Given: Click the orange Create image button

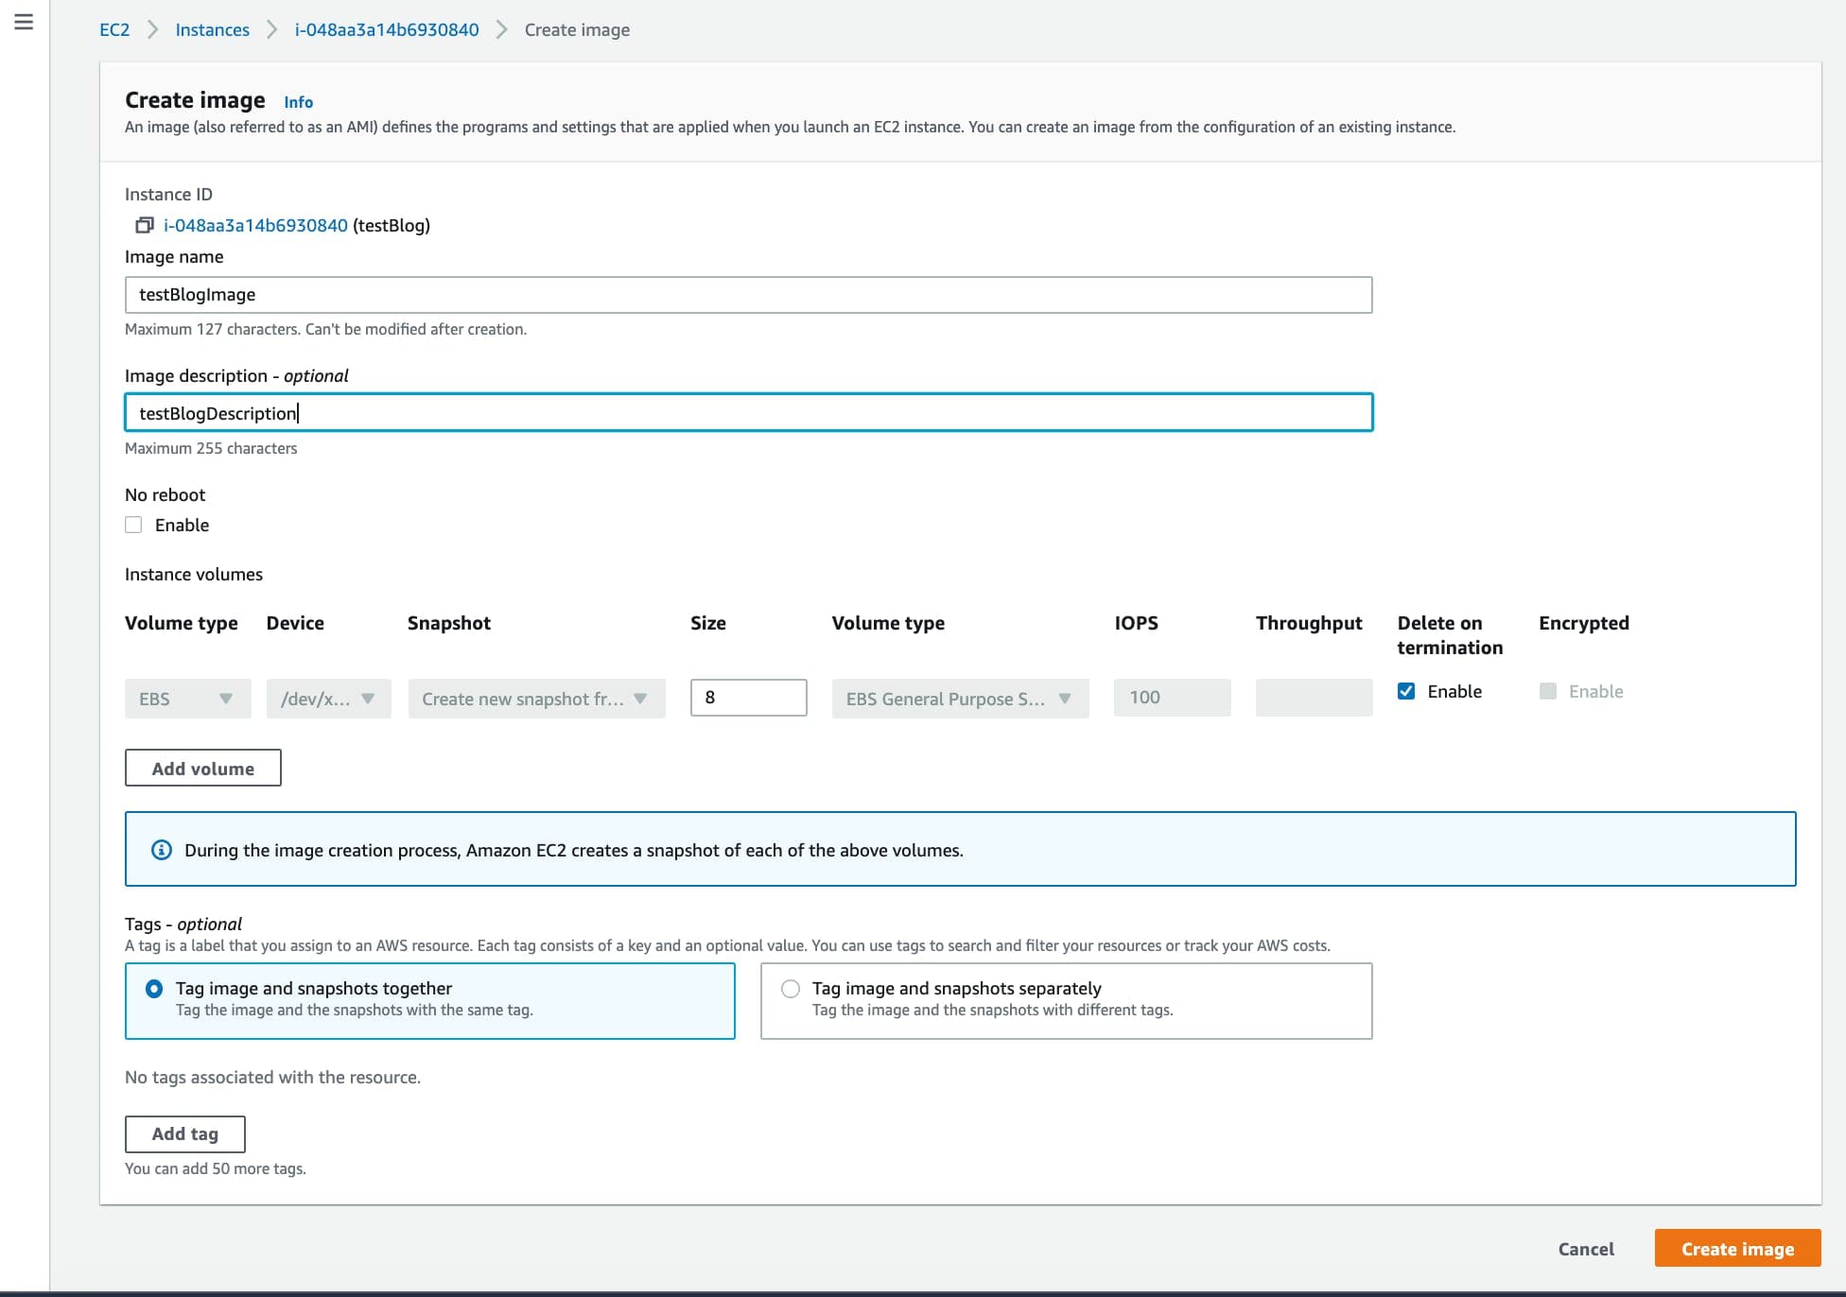Looking at the screenshot, I should (x=1737, y=1249).
